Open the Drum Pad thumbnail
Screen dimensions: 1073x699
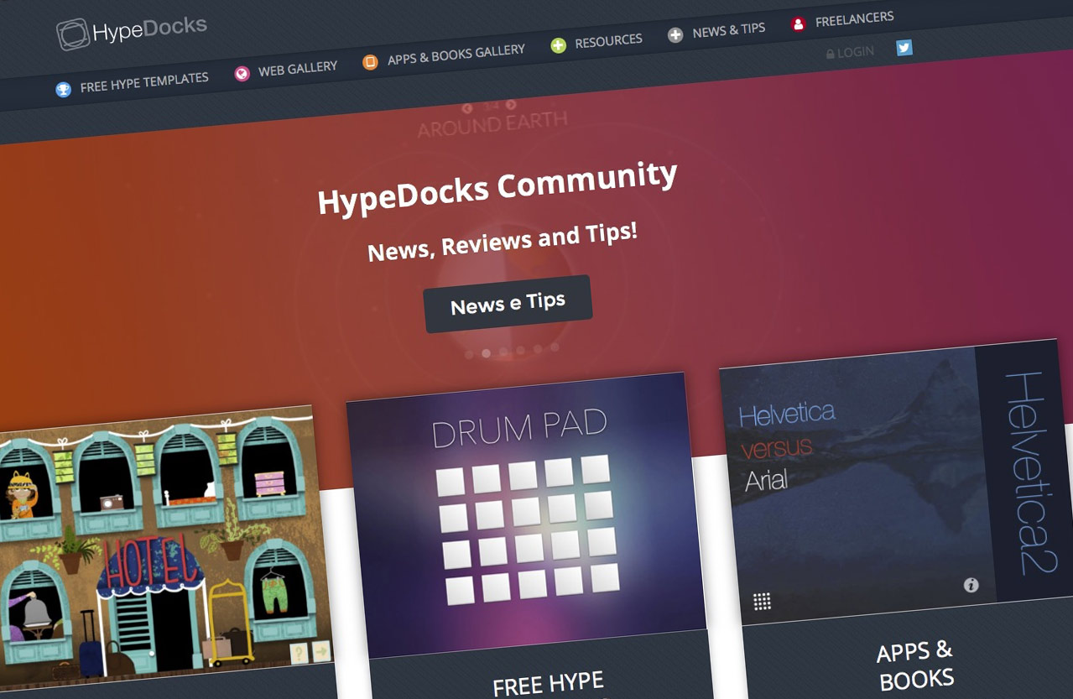[x=526, y=515]
